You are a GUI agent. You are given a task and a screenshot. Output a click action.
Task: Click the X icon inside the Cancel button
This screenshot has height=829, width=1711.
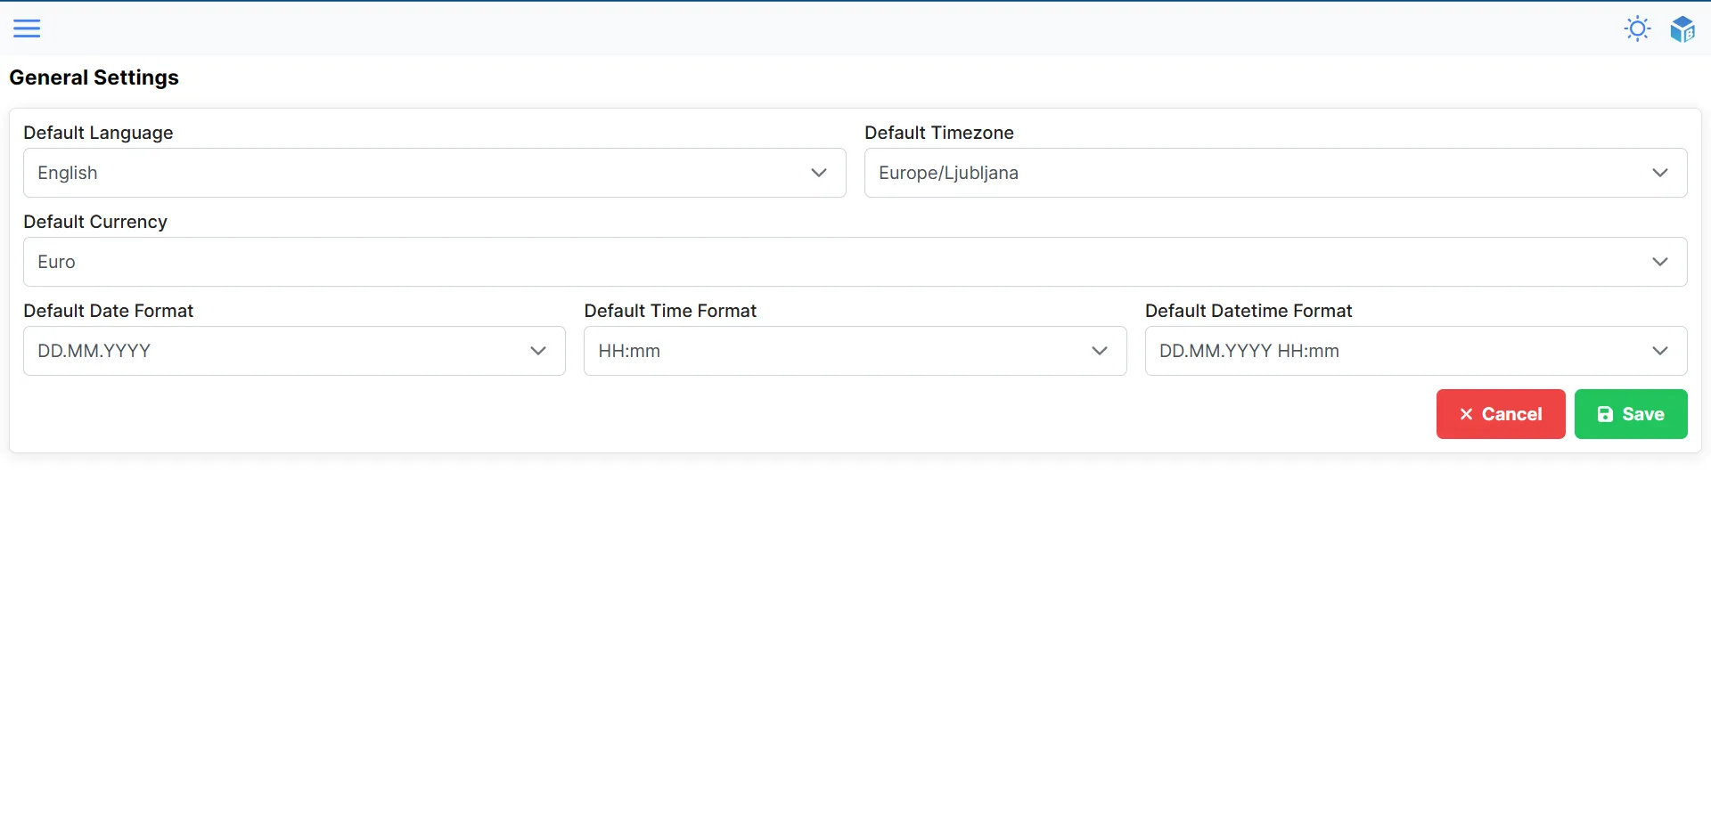[x=1466, y=414]
